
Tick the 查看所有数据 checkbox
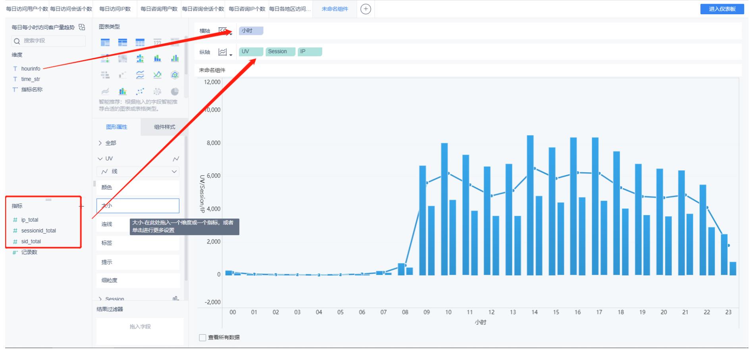click(202, 337)
